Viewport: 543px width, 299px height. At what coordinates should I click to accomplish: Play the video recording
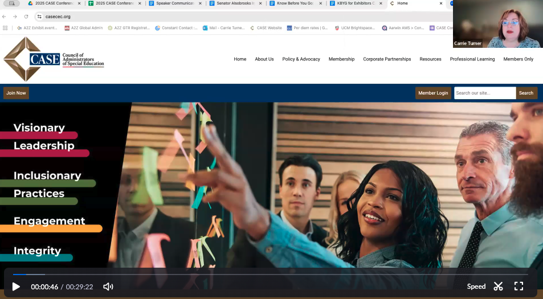pos(16,286)
